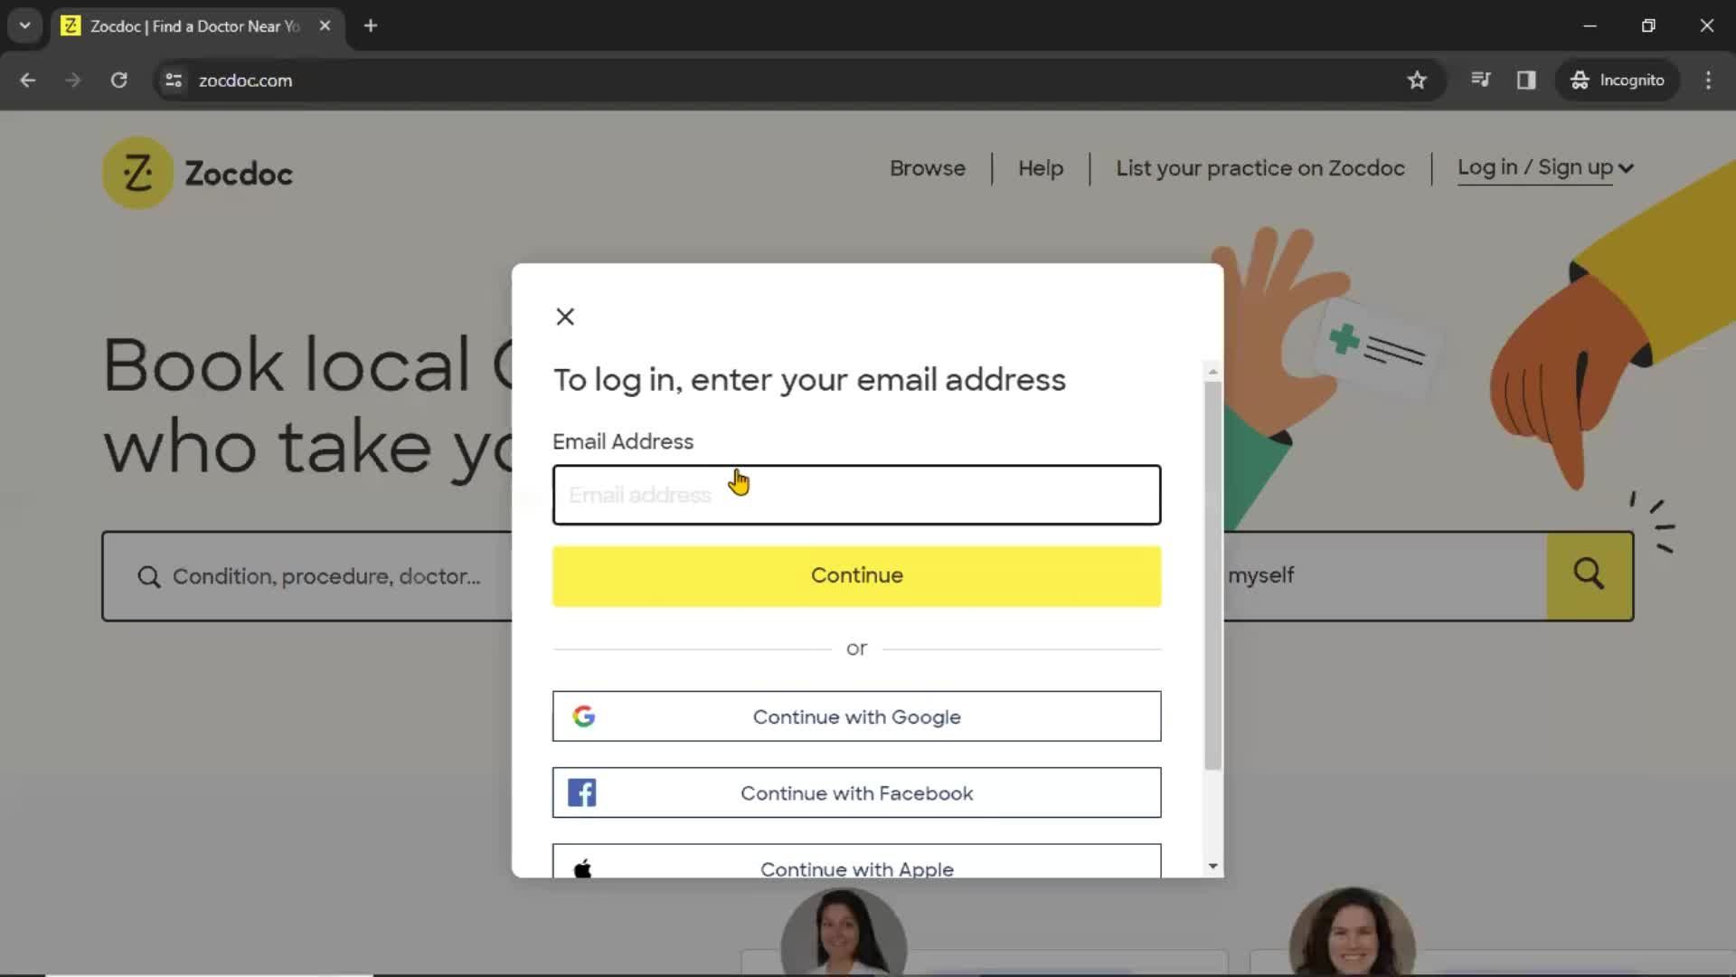This screenshot has height=977, width=1736.
Task: Click the Apple logo icon button
Action: (x=583, y=868)
